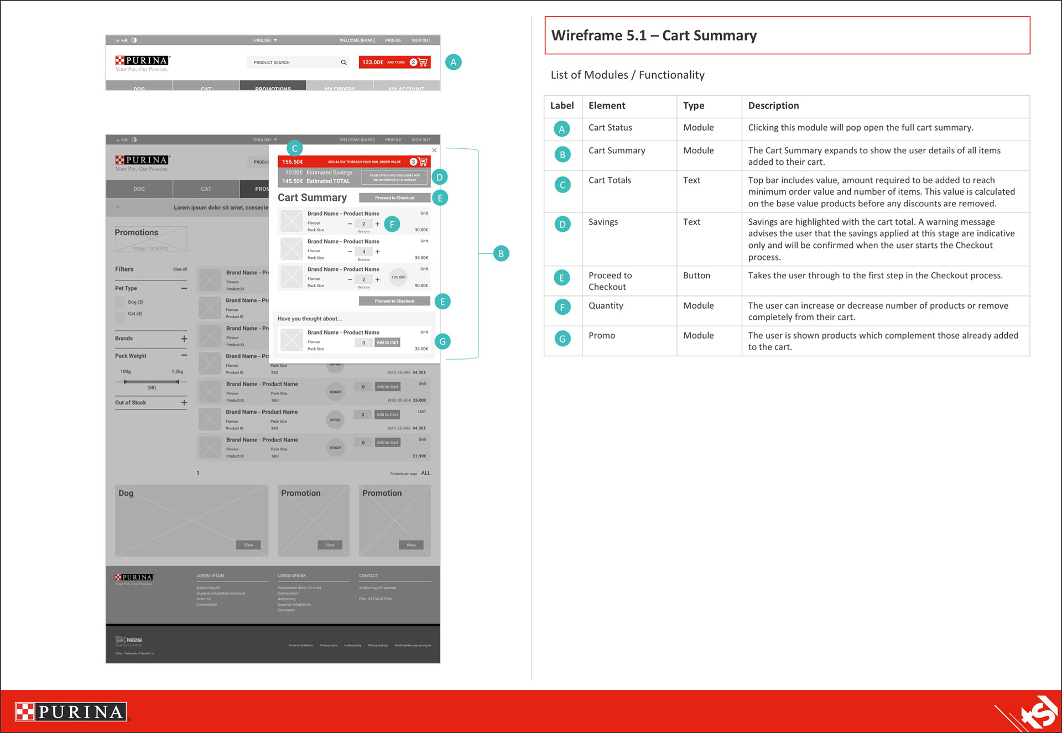This screenshot has height=733, width=1062.
Task: Click the -A decrease font icon in top header mockup
Action: (117, 40)
